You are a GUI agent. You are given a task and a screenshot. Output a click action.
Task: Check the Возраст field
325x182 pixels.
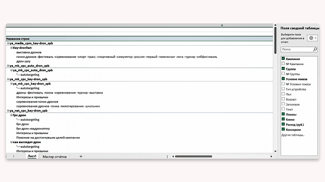point(283,99)
